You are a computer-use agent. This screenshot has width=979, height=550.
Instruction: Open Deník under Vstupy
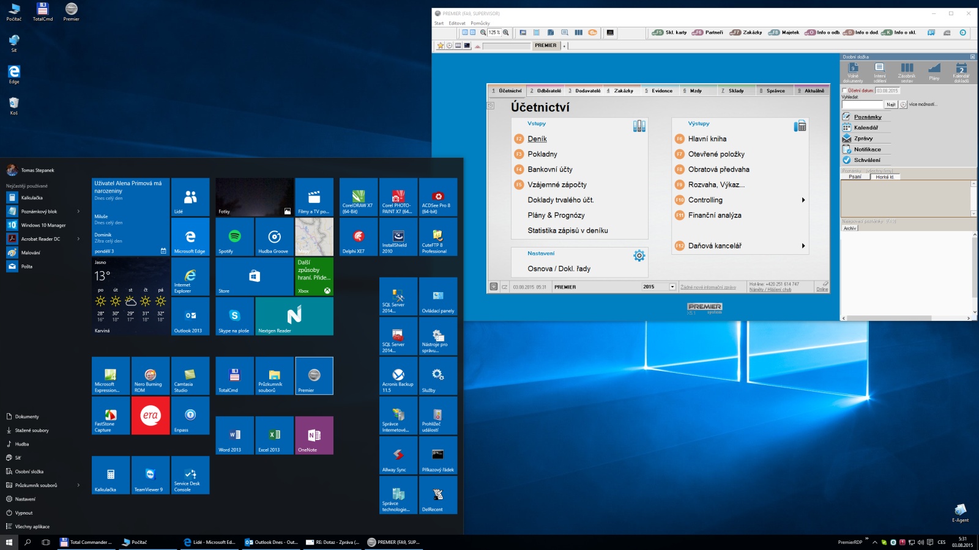point(537,139)
